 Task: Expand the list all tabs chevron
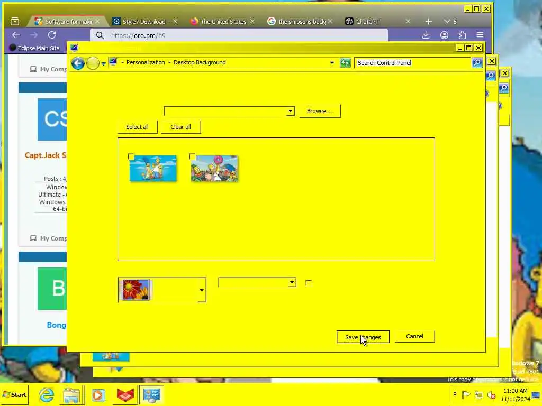[447, 21]
